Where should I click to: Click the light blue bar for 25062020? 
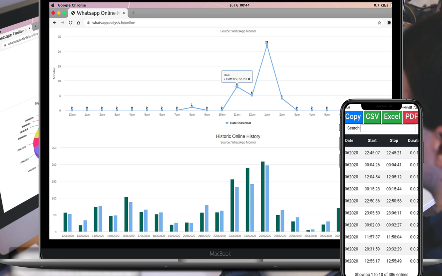coord(267,198)
